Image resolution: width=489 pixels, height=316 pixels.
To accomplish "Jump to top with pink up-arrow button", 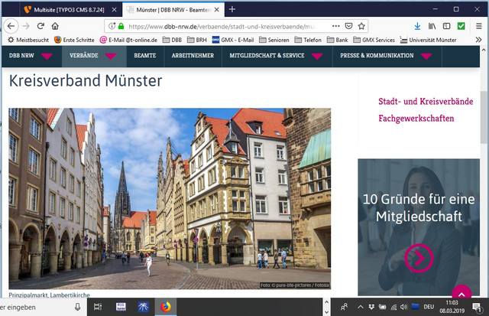I will 461,293.
